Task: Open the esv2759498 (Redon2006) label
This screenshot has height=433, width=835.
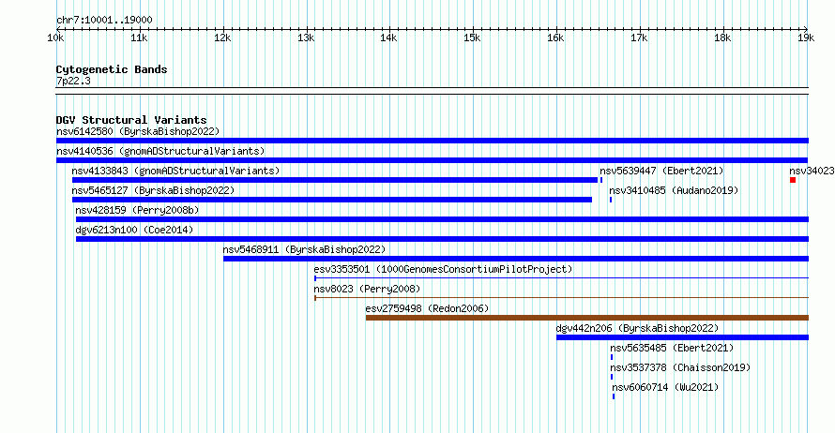Action: point(427,308)
